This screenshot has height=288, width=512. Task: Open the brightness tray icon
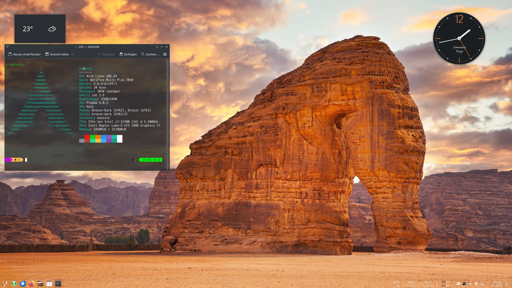point(470,284)
